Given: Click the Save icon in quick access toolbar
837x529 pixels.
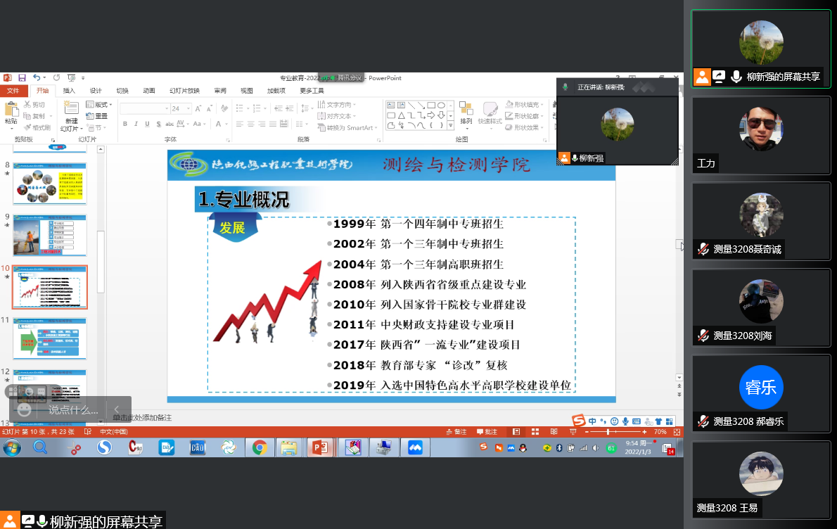Looking at the screenshot, I should pyautogui.click(x=22, y=78).
